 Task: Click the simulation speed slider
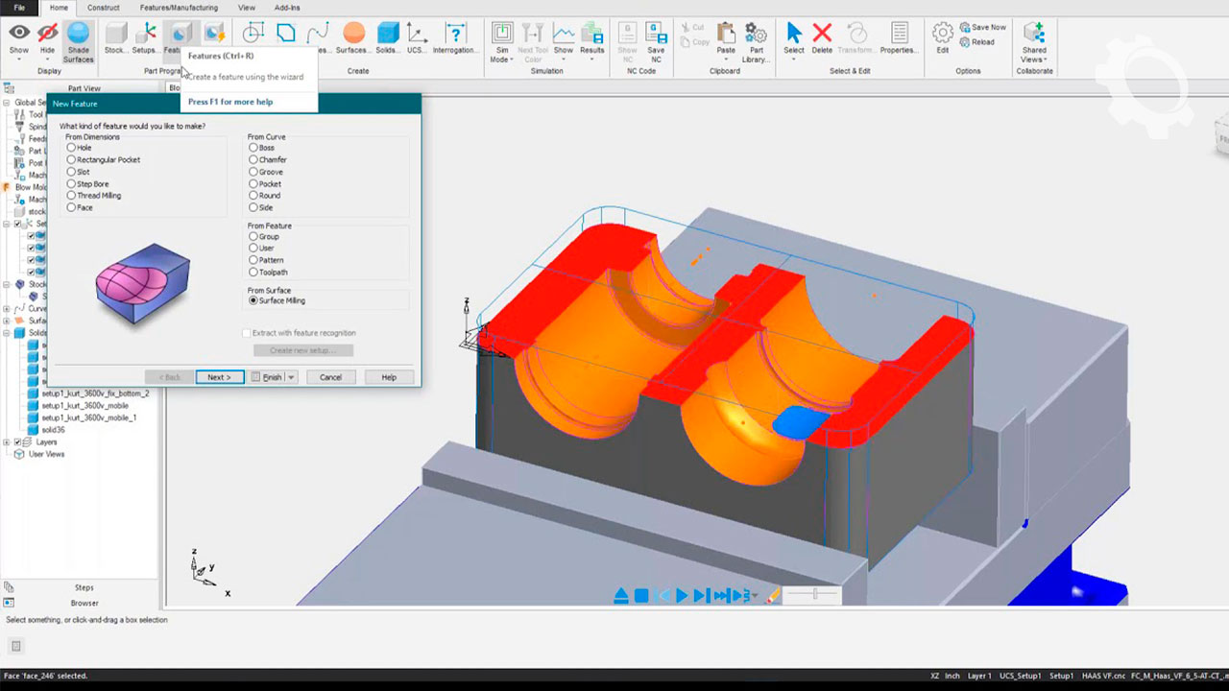click(814, 595)
